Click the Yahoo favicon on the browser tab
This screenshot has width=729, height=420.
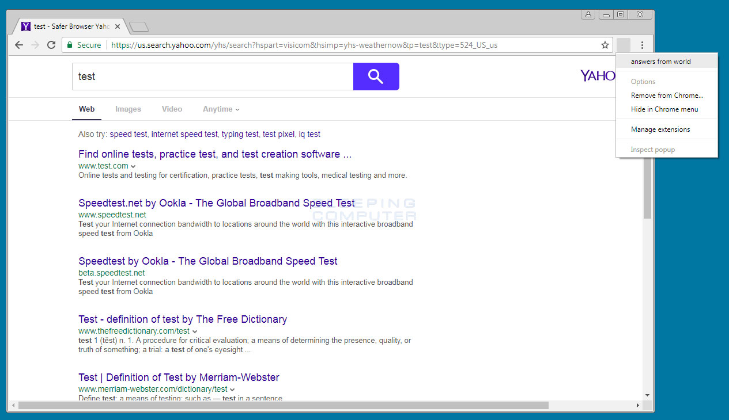tap(25, 26)
